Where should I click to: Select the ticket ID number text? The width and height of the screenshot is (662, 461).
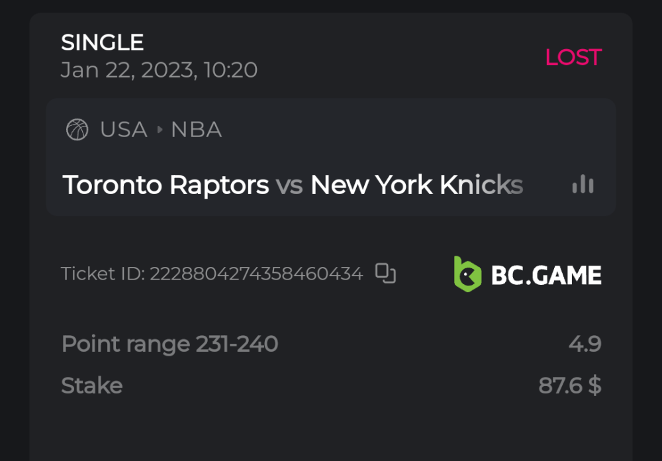[256, 274]
